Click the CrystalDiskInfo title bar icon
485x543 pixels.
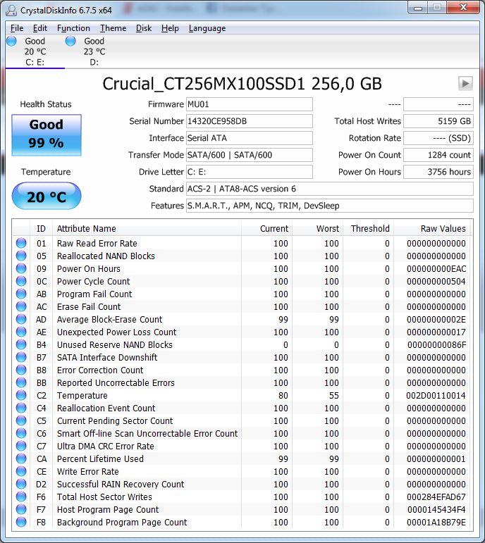click(11, 10)
